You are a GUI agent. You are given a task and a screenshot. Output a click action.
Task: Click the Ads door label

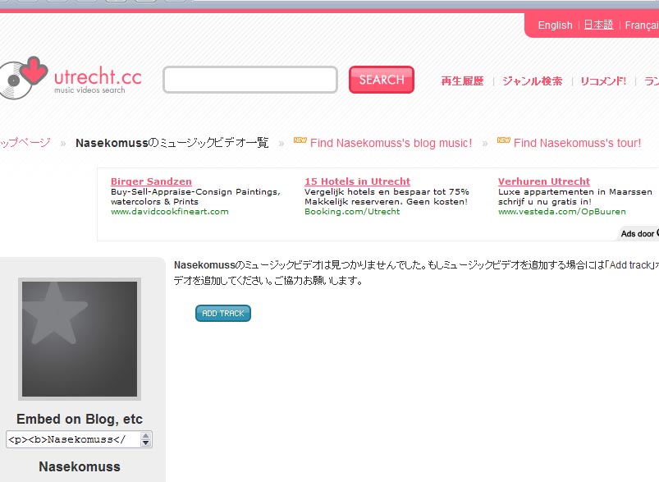point(638,233)
